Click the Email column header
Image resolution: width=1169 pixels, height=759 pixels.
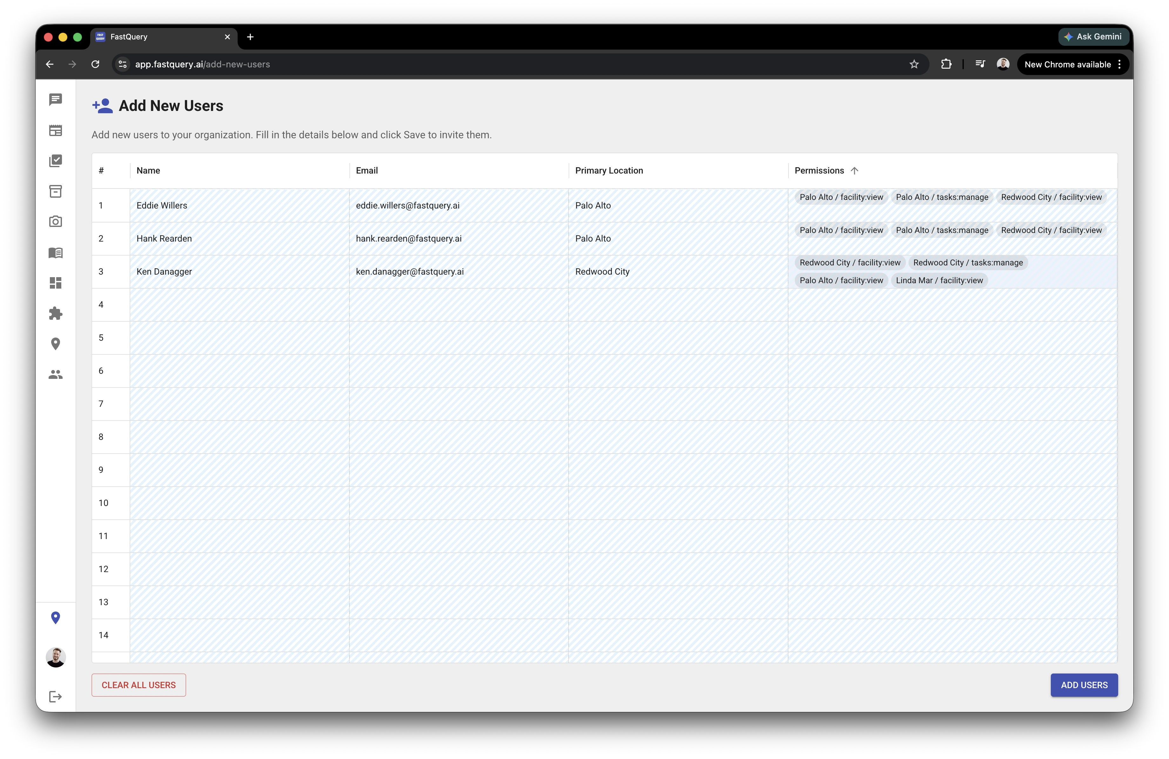tap(459, 171)
